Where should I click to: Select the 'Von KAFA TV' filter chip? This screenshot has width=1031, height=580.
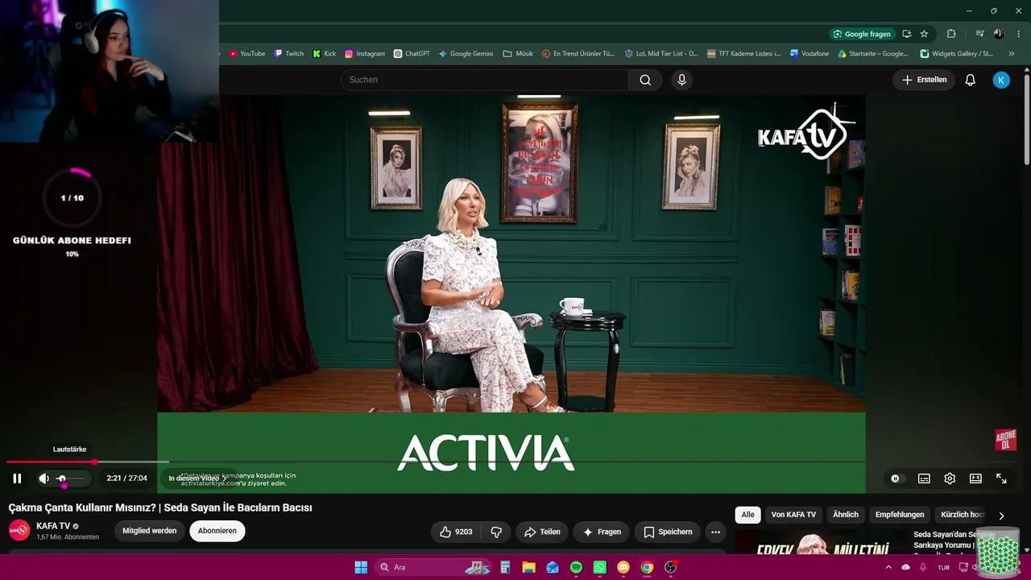pos(793,515)
